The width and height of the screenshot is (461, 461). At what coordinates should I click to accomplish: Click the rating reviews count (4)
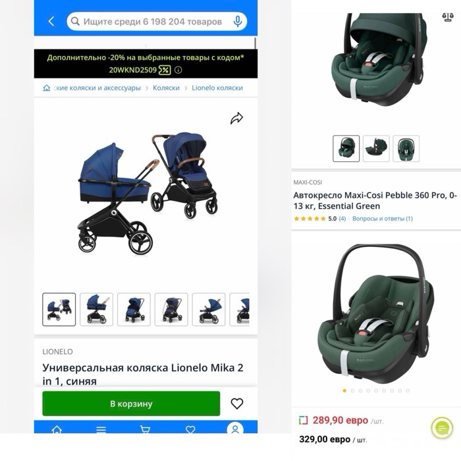342,219
